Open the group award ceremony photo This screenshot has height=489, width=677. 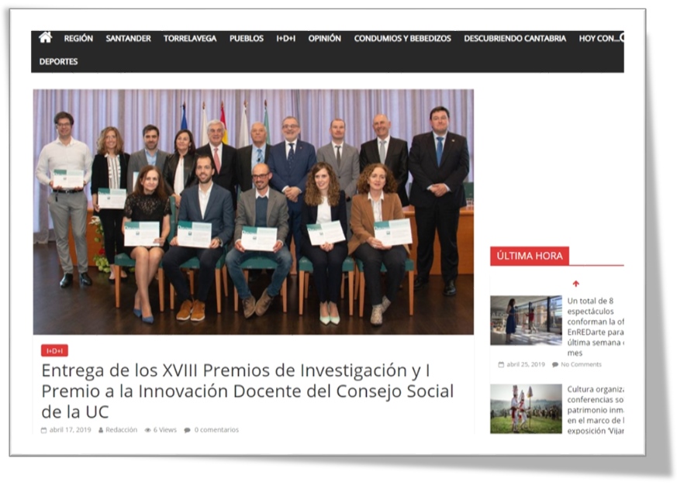254,212
